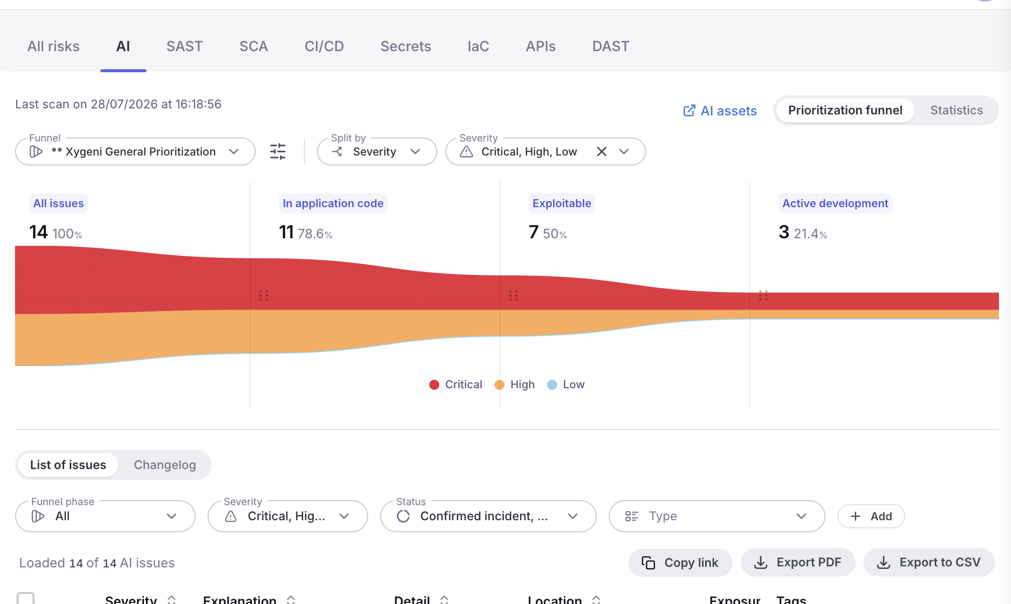Open the Status filter dropdown

pyautogui.click(x=488, y=516)
